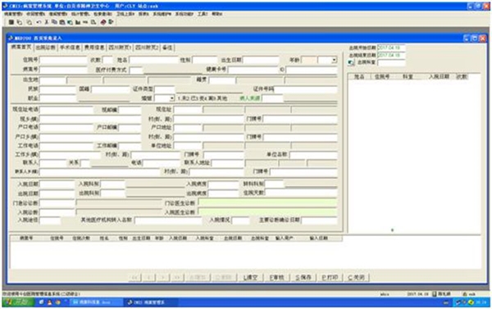Click the S保存 save button
The width and height of the screenshot is (492, 309).
pyautogui.click(x=303, y=277)
